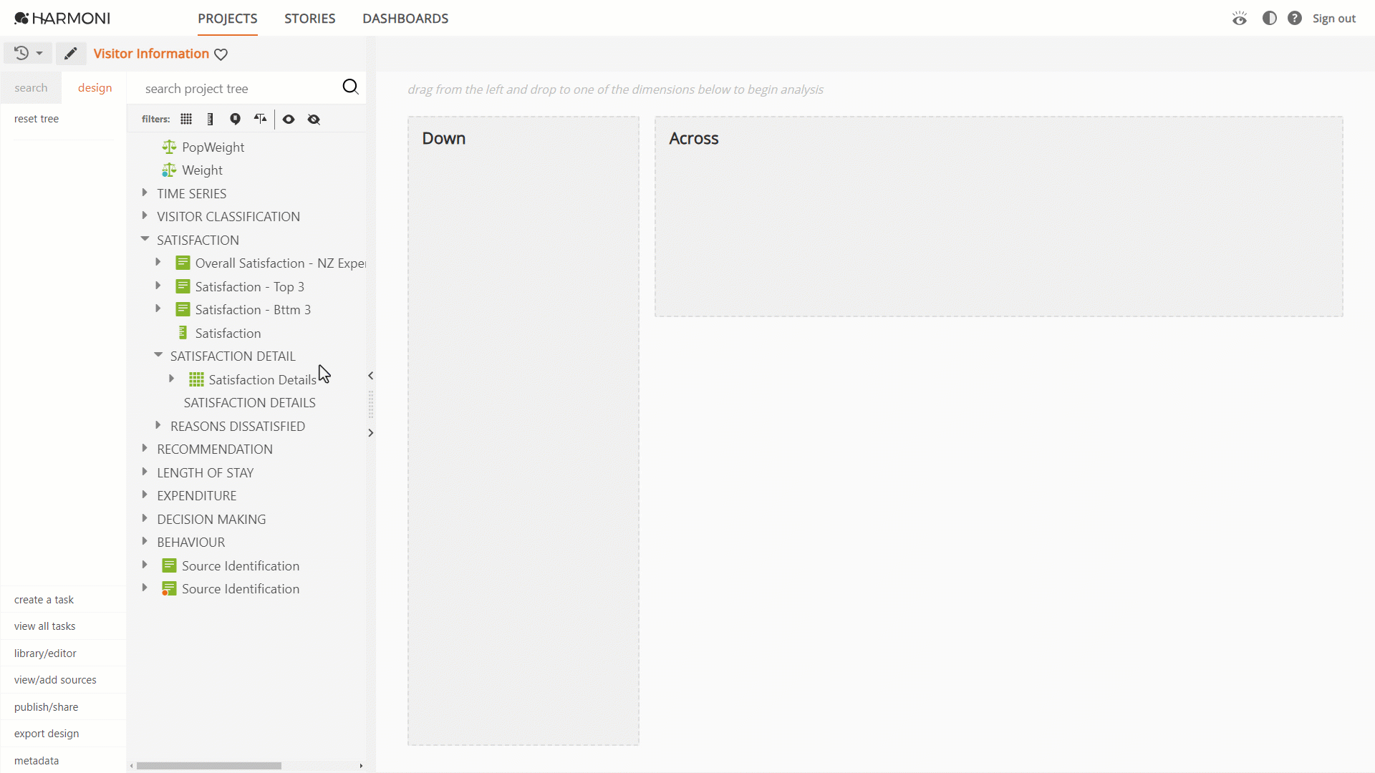The height and width of the screenshot is (773, 1375).
Task: Open view/add sources
Action: [x=55, y=680]
